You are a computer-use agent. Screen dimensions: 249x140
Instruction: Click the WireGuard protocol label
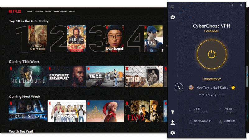[x=202, y=121]
